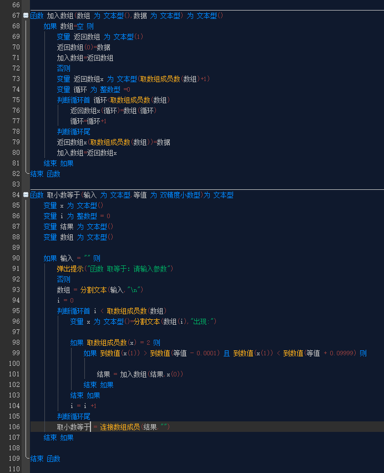The height and width of the screenshot is (473, 384).
Task: Click 结束 函数 on line 109
Action: coord(45,459)
